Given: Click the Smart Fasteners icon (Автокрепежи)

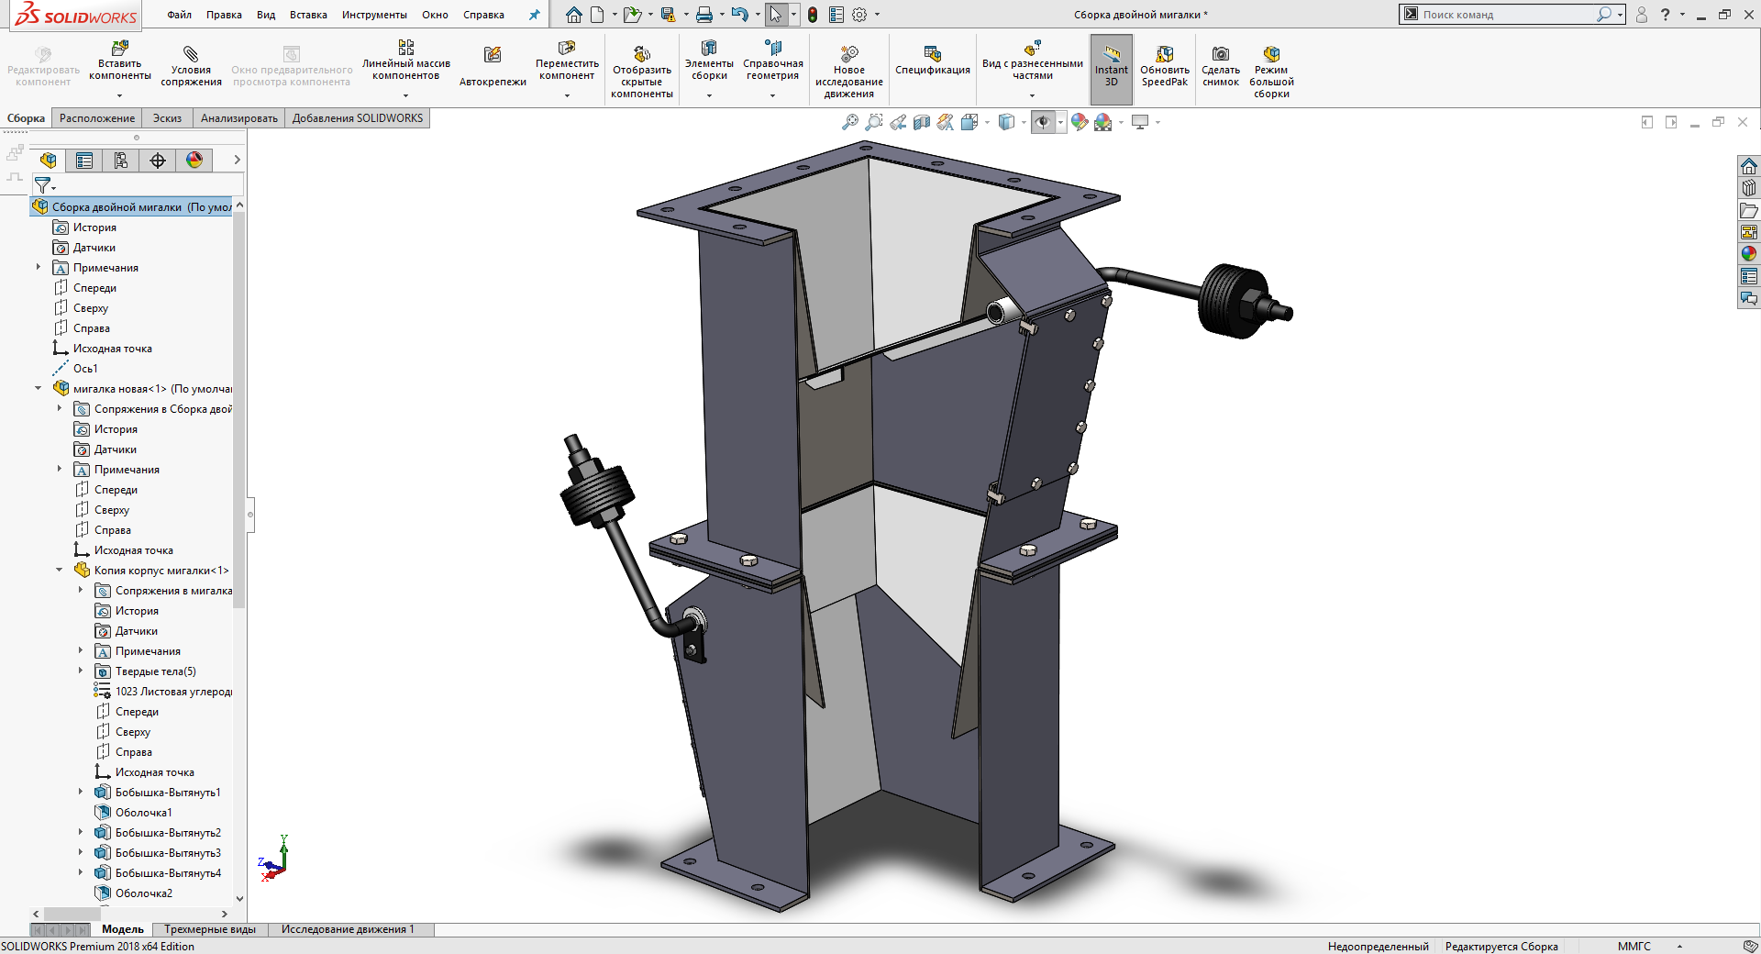Looking at the screenshot, I should tap(493, 56).
